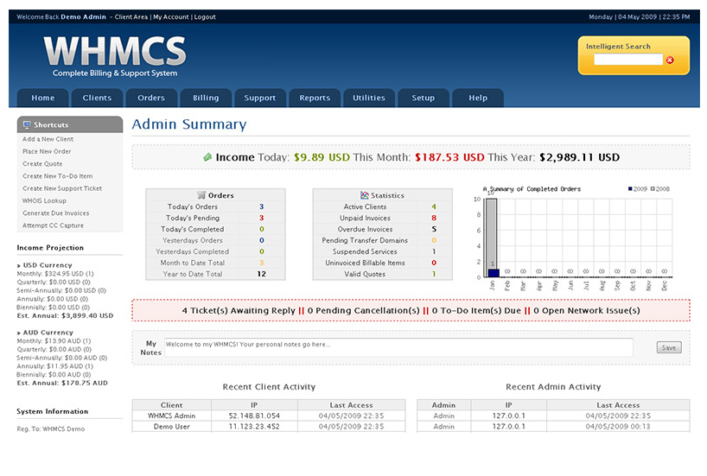Click the shopping cart icon beside Orders
707x476 pixels.
tap(201, 195)
